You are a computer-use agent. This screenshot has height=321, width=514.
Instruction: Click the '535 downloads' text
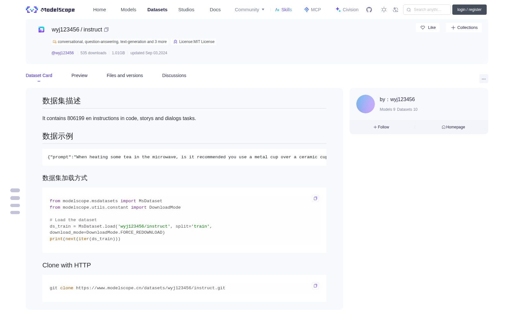point(93,53)
